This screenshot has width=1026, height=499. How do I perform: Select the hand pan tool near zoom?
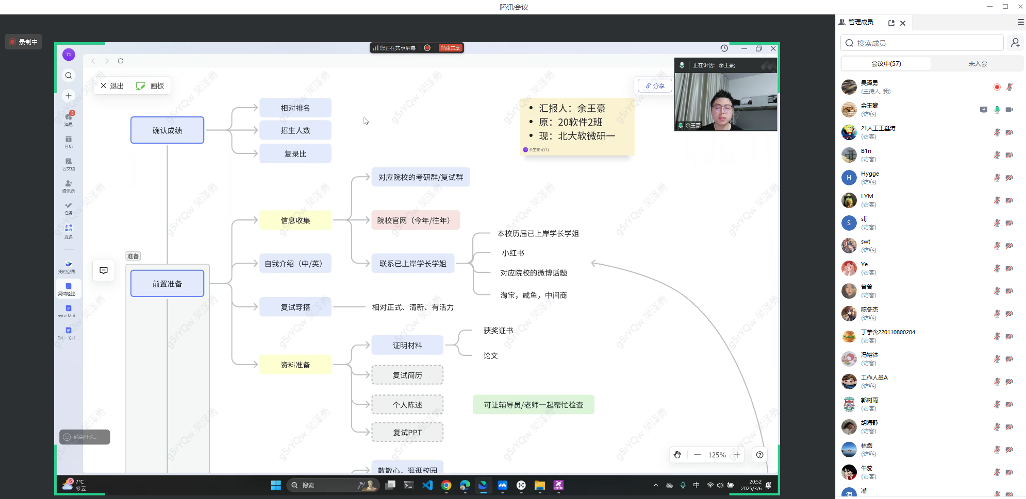pos(677,455)
